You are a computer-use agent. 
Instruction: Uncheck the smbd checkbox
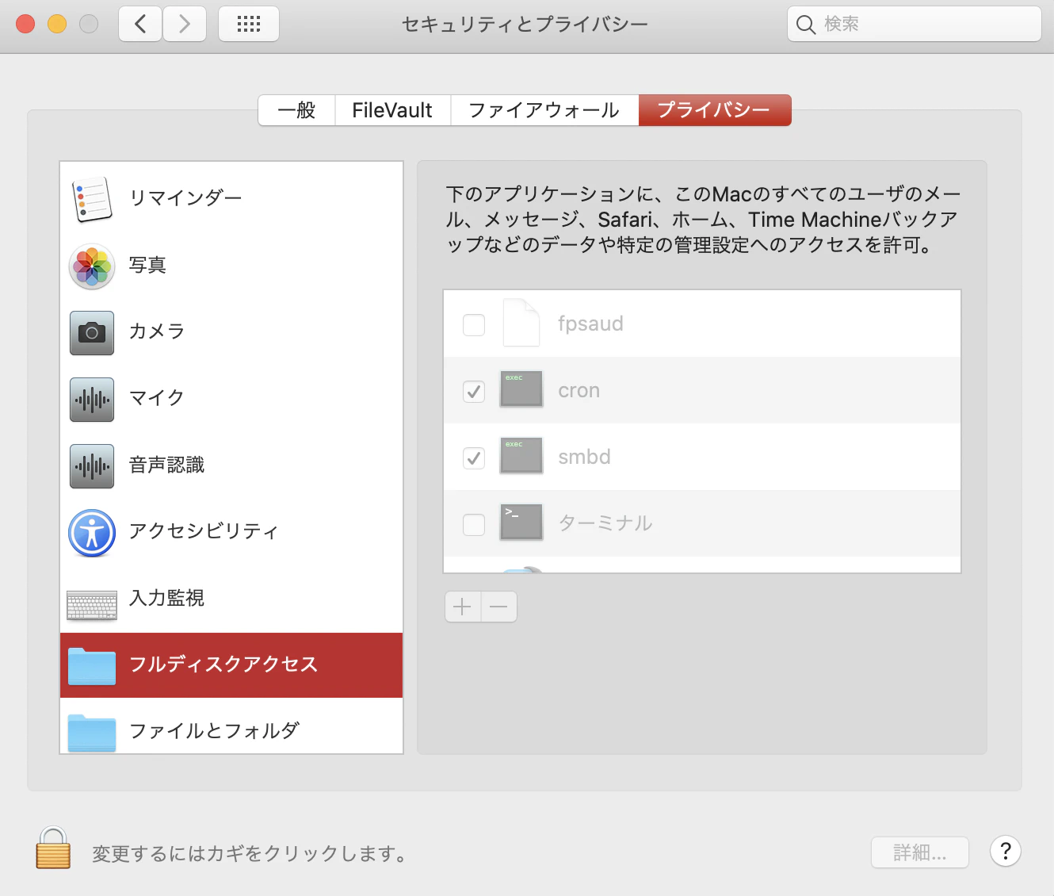pos(474,458)
